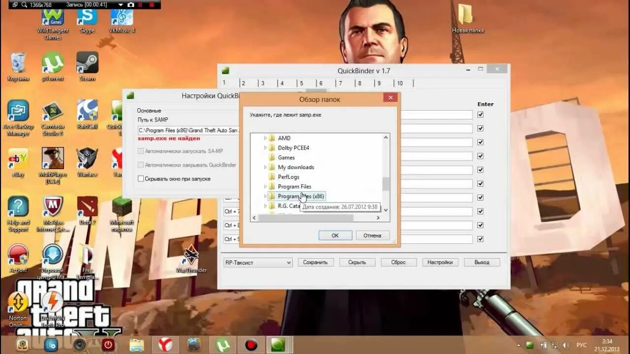Image resolution: width=630 pixels, height=354 pixels.
Task: Uncheck the fourth Enter checkbox
Action: click(480, 156)
